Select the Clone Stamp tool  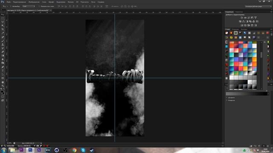(x=3, y=44)
